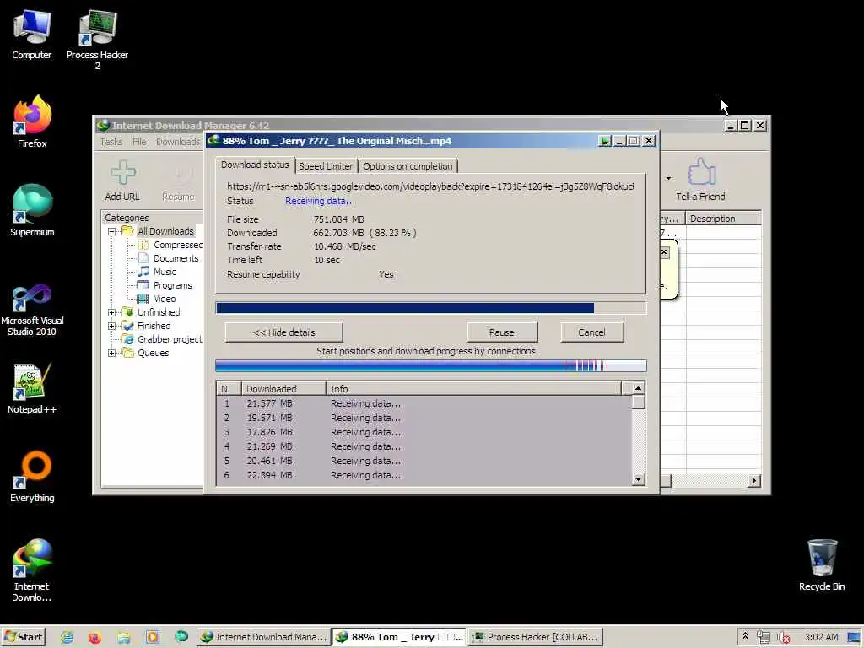This screenshot has width=864, height=648.
Task: Open Microsoft Visual Studio 2010 shortcut
Action: [x=32, y=310]
